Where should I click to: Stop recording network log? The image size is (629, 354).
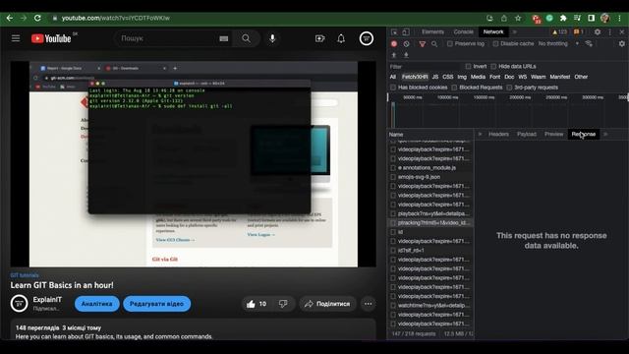pyautogui.click(x=394, y=43)
